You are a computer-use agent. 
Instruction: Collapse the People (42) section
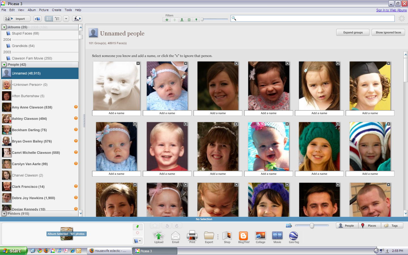tap(4, 65)
